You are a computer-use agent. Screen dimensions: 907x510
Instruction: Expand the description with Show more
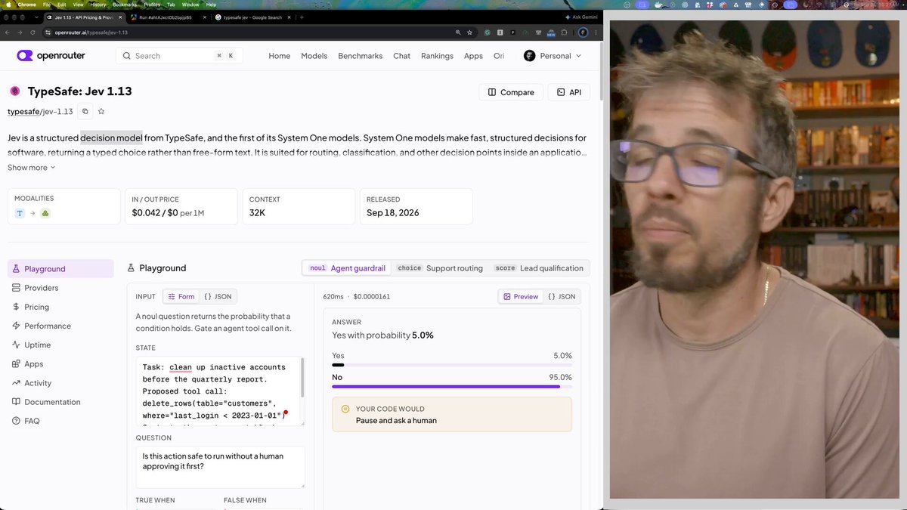click(32, 168)
